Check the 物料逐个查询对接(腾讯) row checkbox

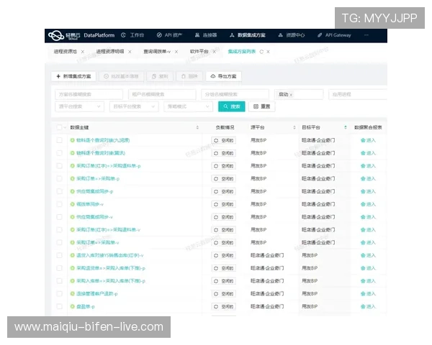click(x=59, y=153)
